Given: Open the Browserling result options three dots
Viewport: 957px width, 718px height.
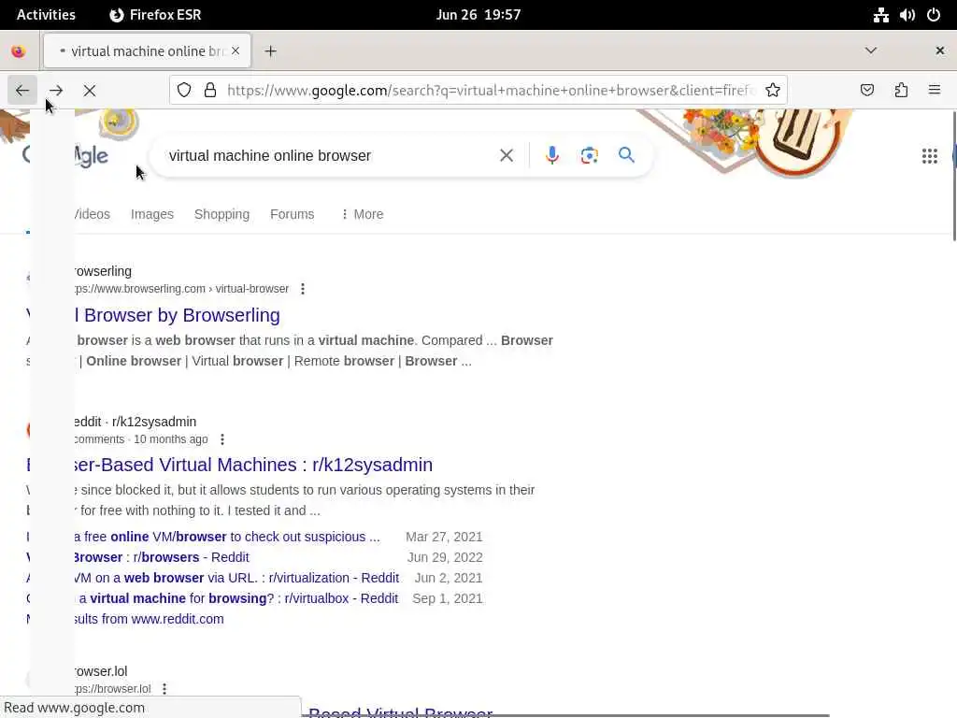Looking at the screenshot, I should pyautogui.click(x=303, y=289).
